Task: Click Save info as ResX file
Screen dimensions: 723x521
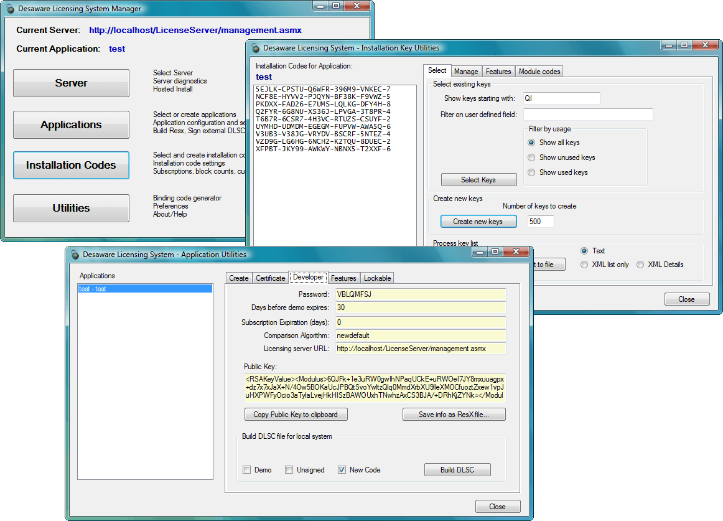Action: [454, 415]
